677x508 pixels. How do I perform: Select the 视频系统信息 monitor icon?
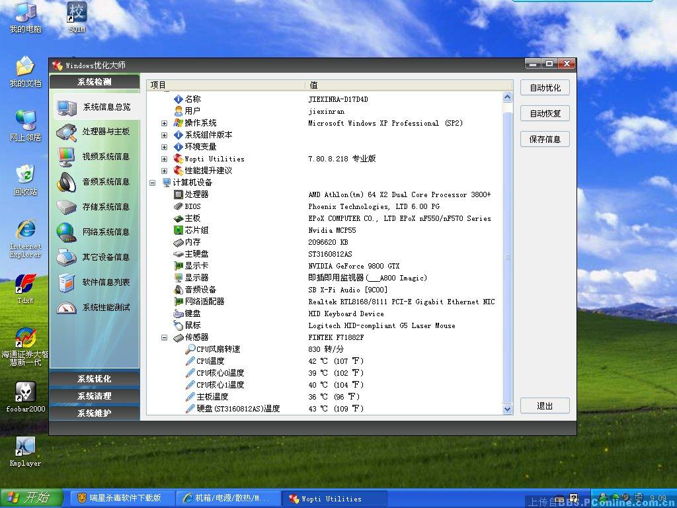click(x=67, y=157)
